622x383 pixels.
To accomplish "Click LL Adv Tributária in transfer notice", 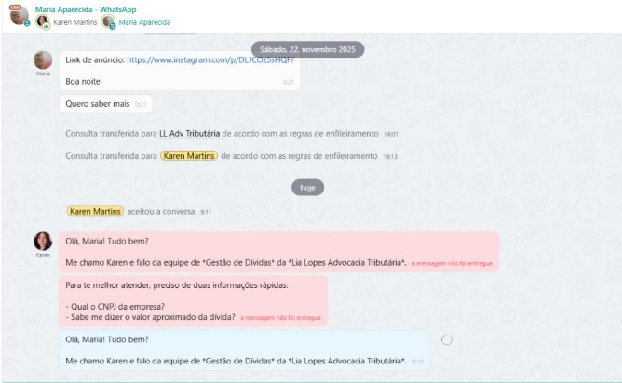I will coord(190,134).
